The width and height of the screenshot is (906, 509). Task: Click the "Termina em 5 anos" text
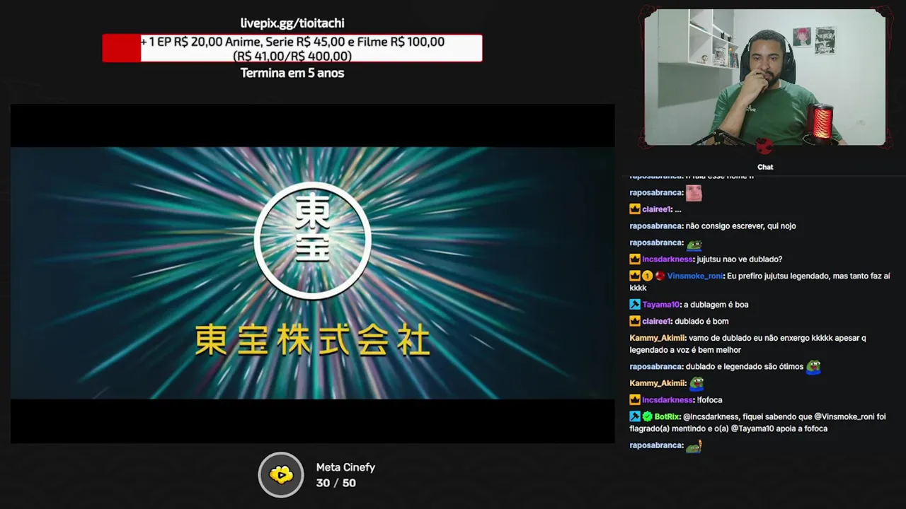[x=292, y=73]
